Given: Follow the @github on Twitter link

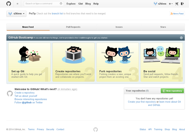Looking at the screenshot, I should pos(29,102).
